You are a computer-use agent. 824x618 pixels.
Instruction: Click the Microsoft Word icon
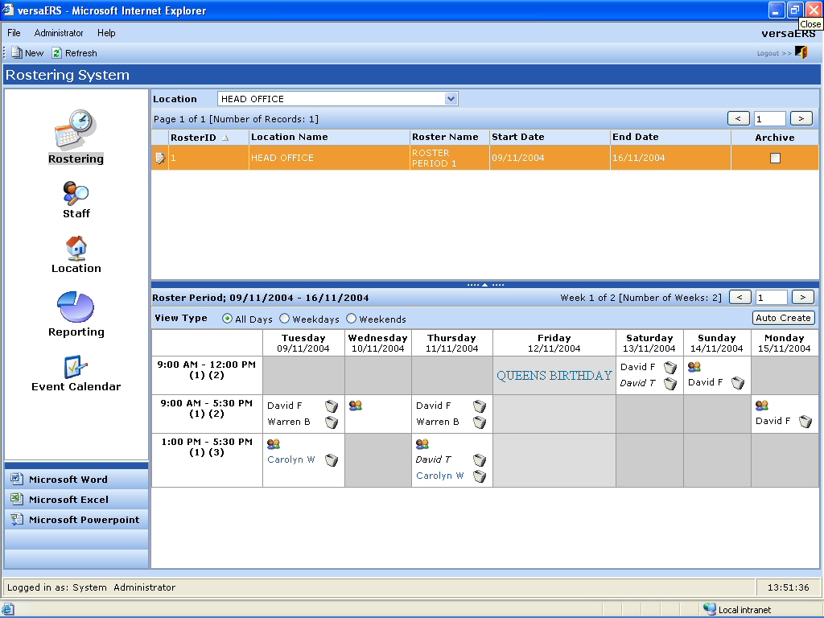(x=17, y=479)
